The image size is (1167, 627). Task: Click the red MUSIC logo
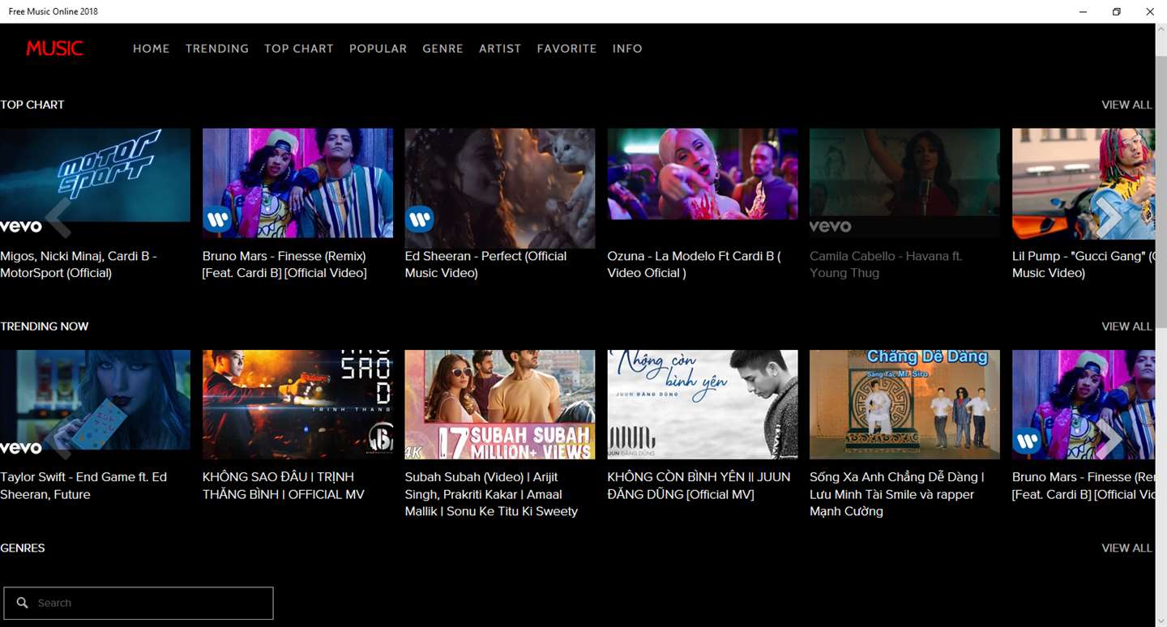54,49
